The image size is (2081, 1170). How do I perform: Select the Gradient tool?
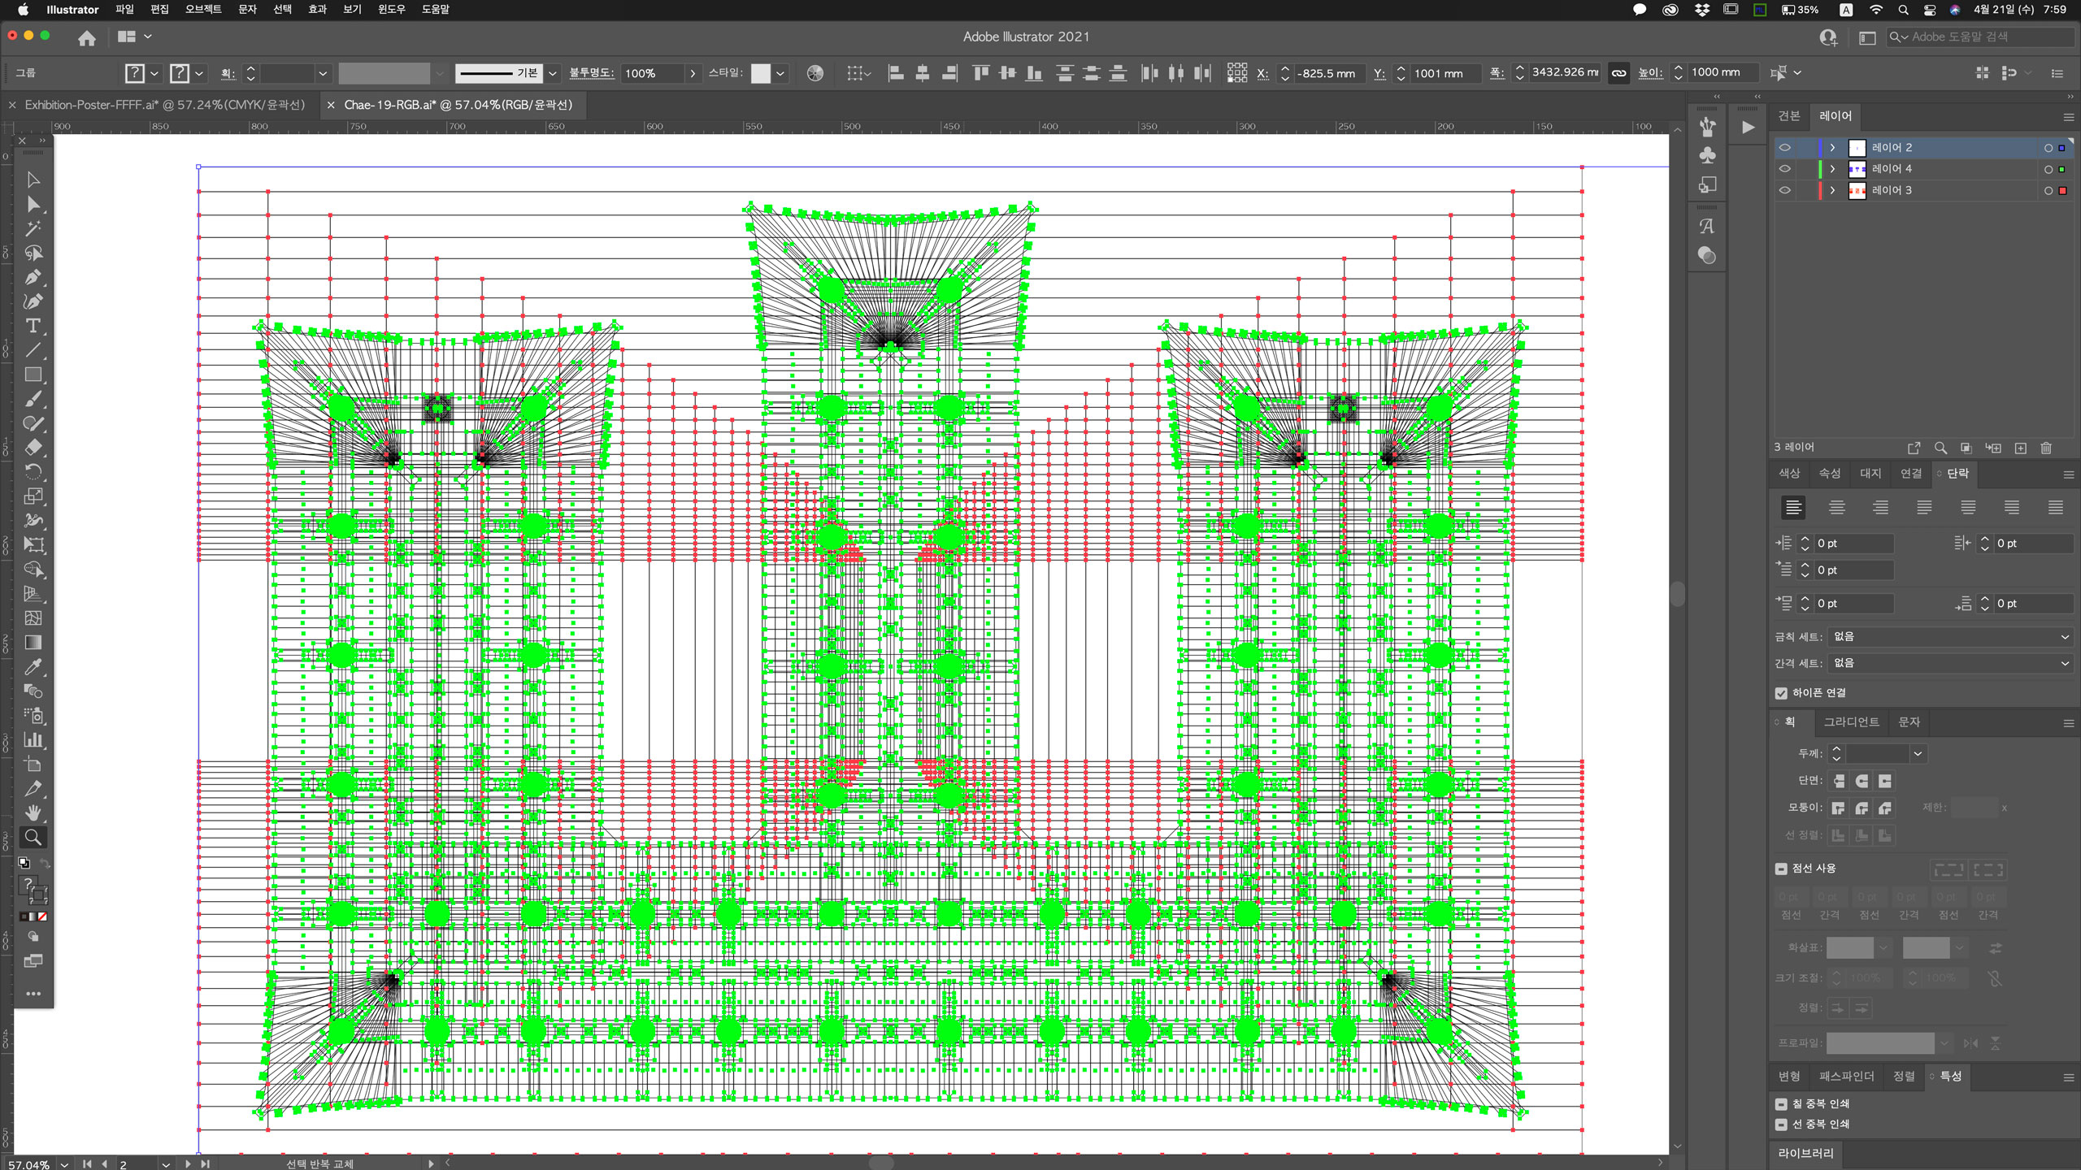[33, 643]
